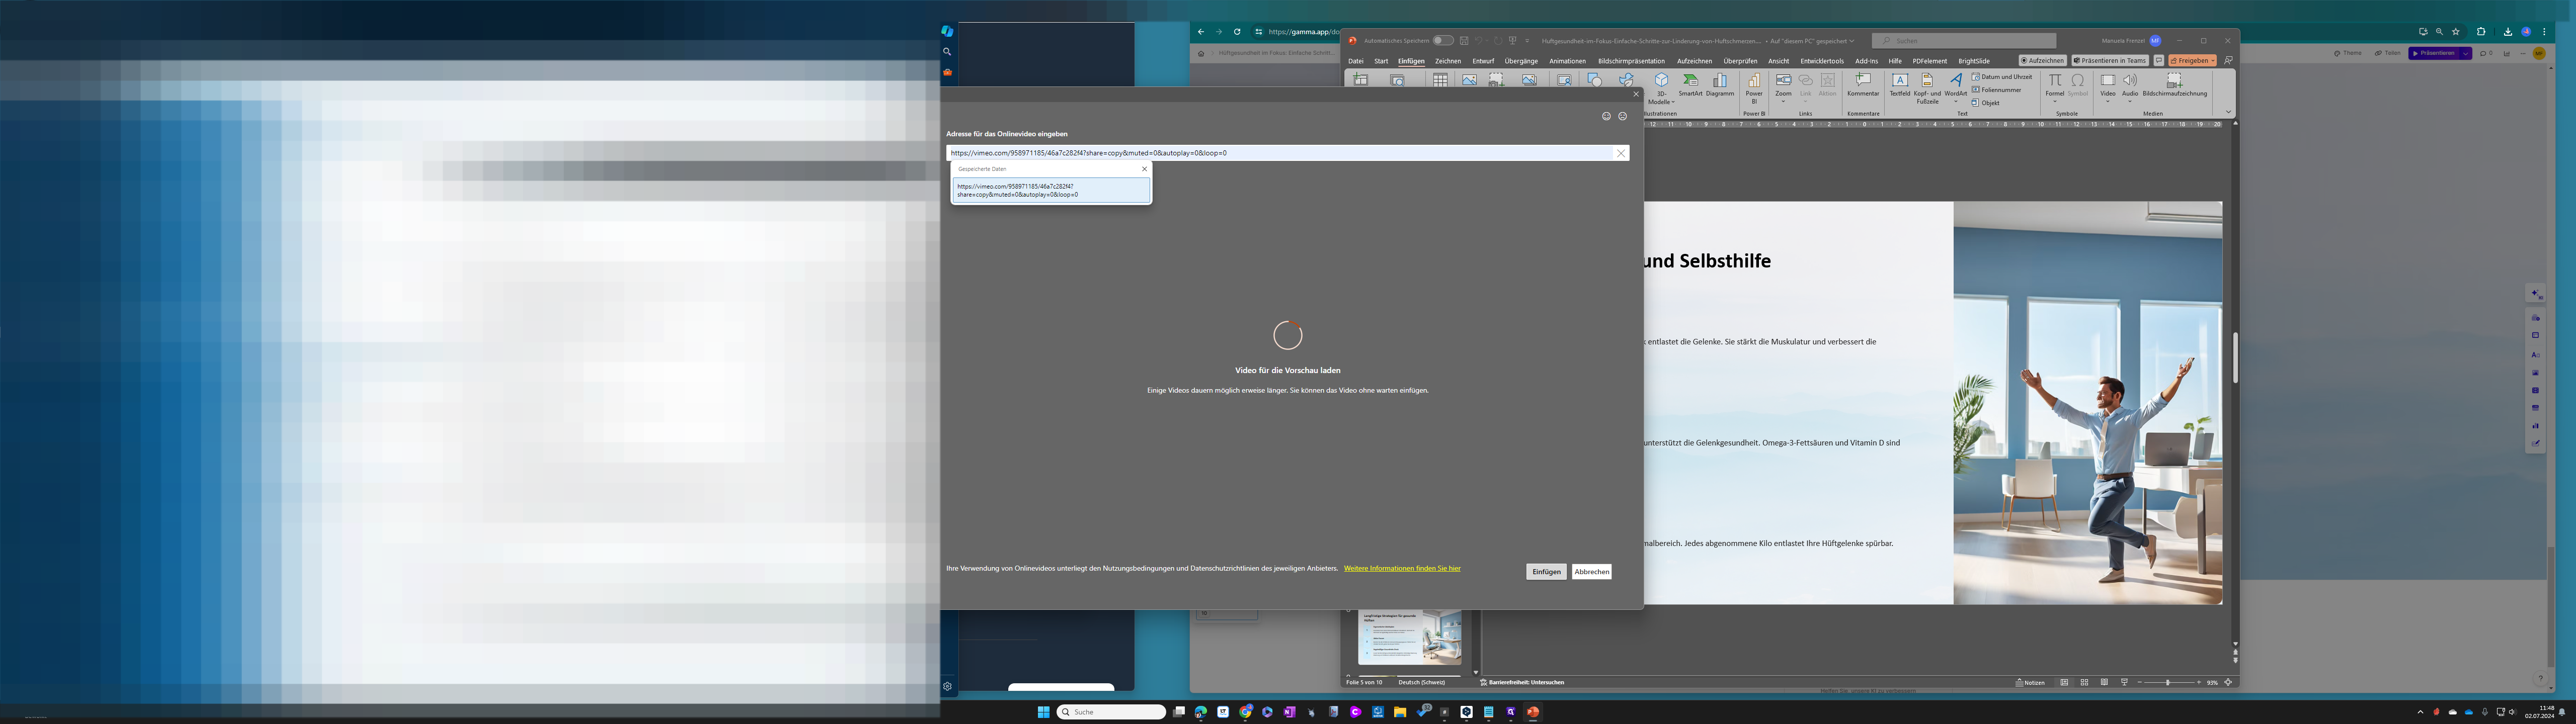
Task: Switch to the Zeichnen ribbon tab
Action: pyautogui.click(x=1447, y=61)
